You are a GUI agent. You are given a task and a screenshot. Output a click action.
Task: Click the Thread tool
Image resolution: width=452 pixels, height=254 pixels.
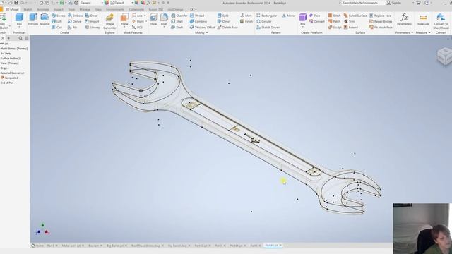coord(197,16)
